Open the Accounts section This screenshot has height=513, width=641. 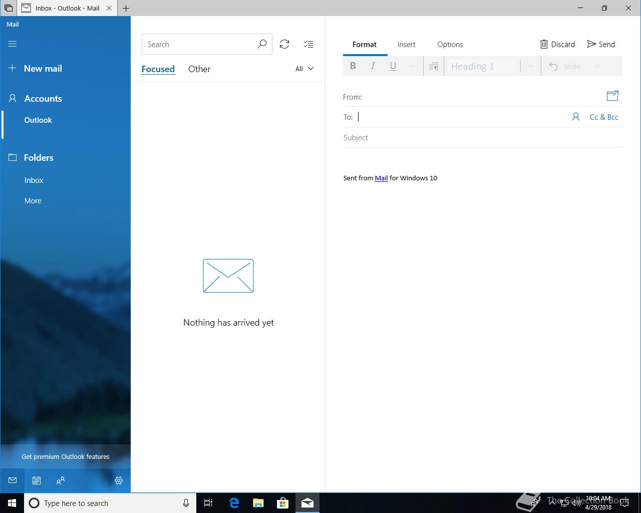click(x=35, y=99)
